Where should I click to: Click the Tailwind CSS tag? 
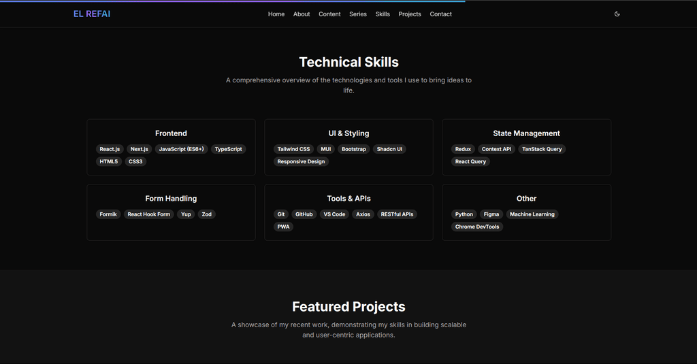pyautogui.click(x=293, y=149)
